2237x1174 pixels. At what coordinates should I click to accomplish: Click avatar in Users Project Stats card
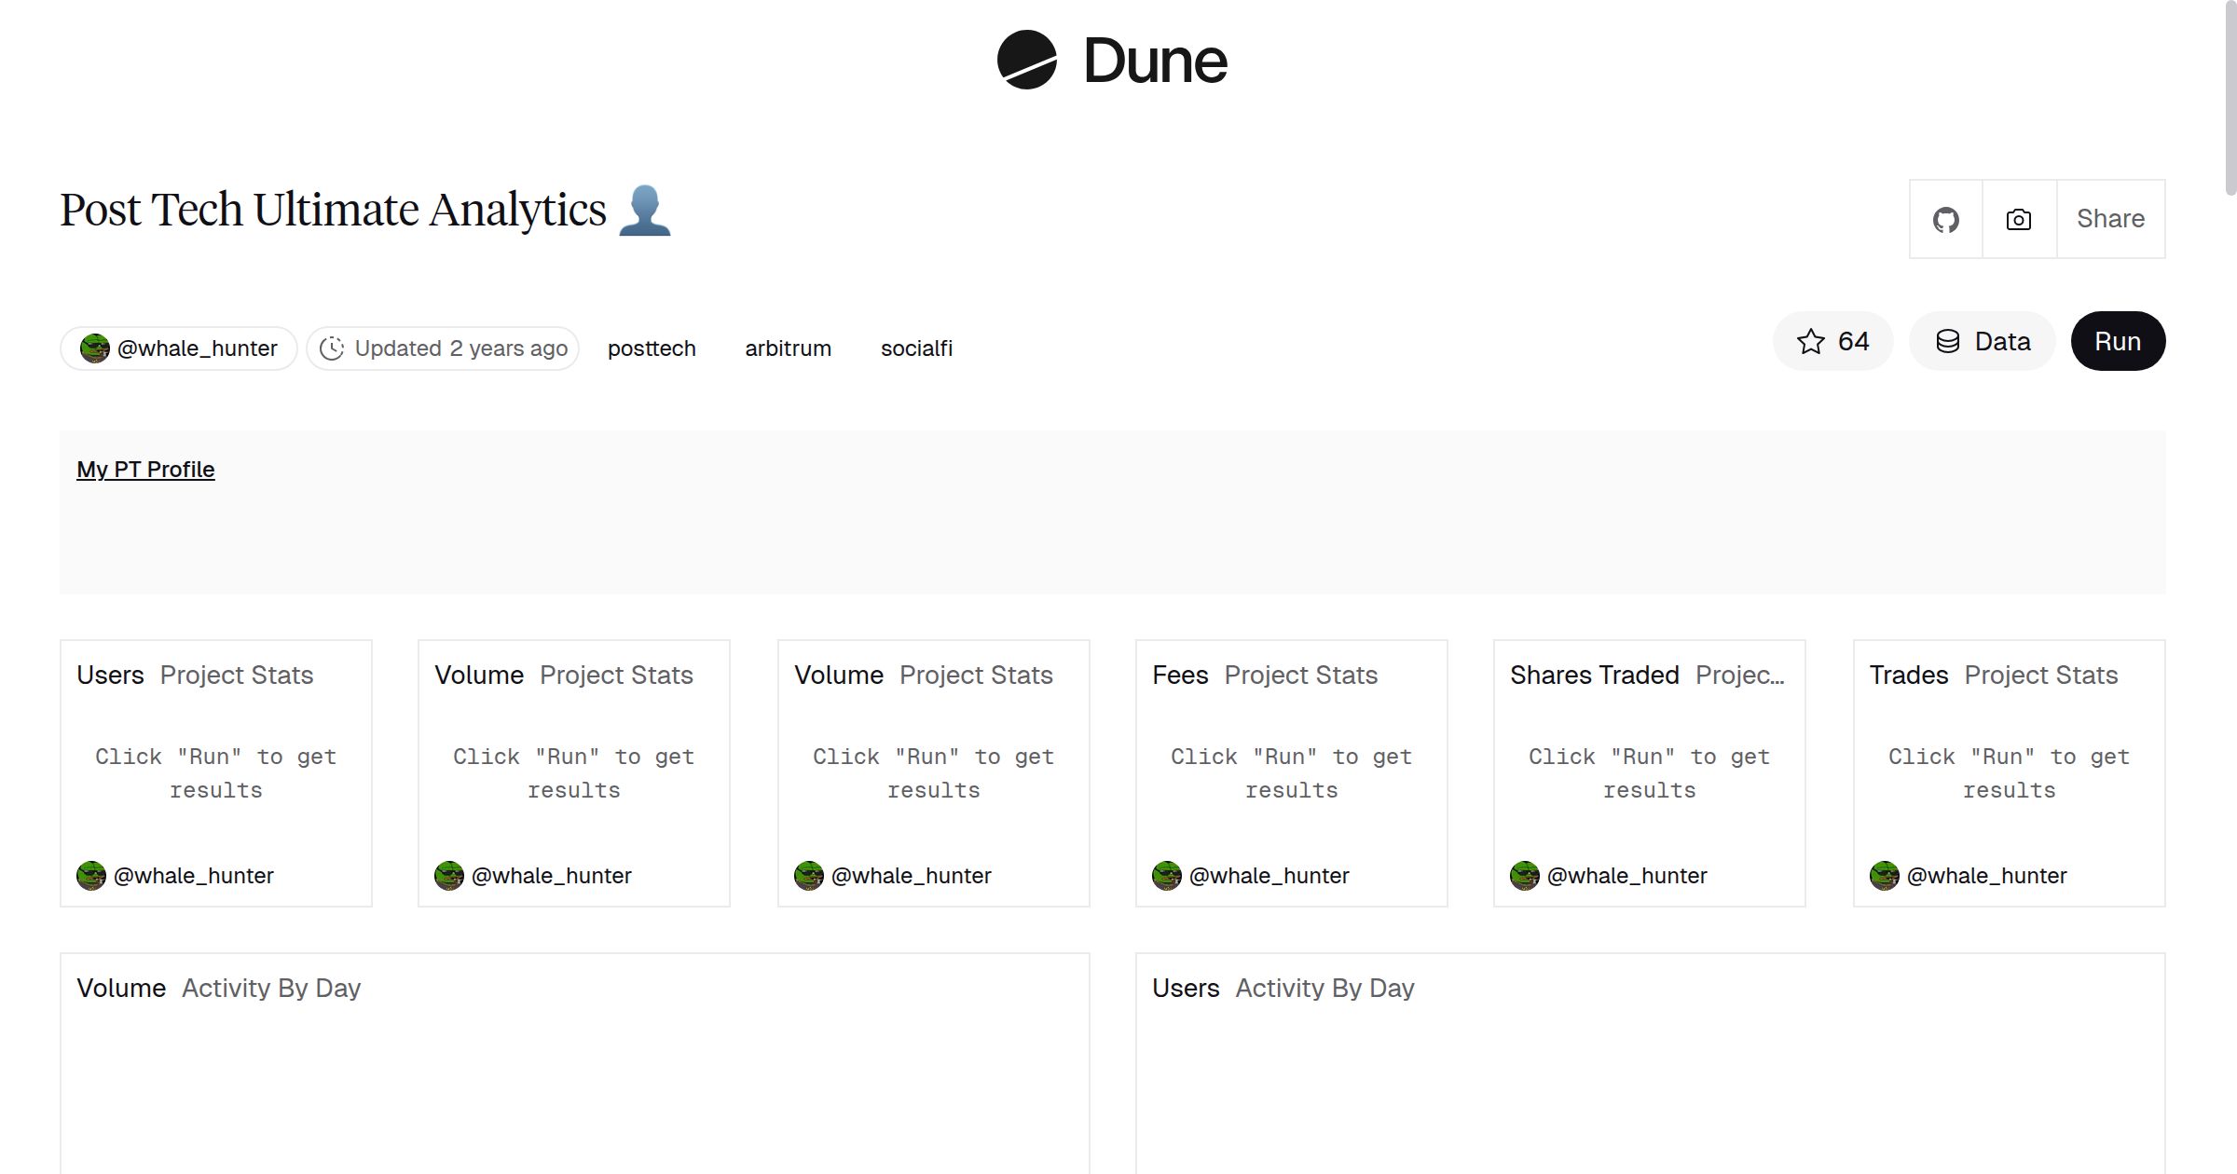click(91, 876)
